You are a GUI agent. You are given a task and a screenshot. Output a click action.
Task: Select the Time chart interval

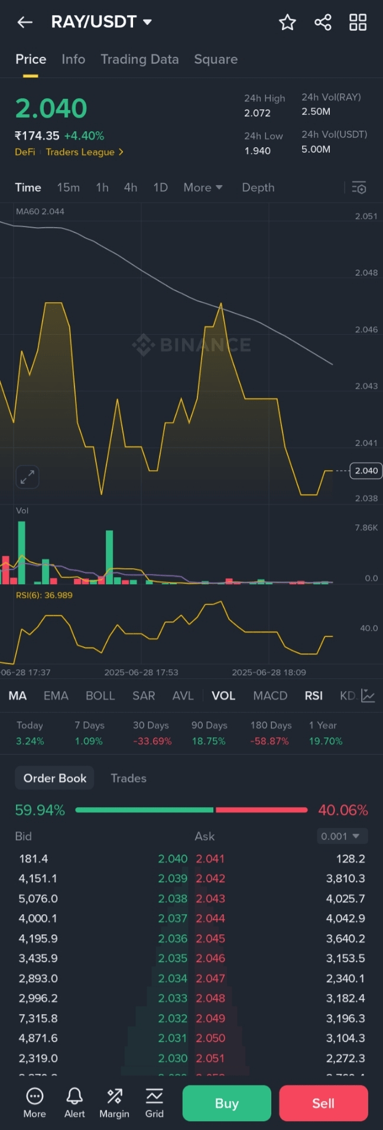[x=28, y=187]
